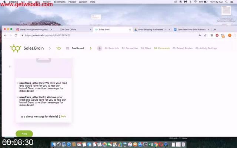237x148 pixels.
Task: Click the Sales.Brain hexagon logo
Action: 16,48
